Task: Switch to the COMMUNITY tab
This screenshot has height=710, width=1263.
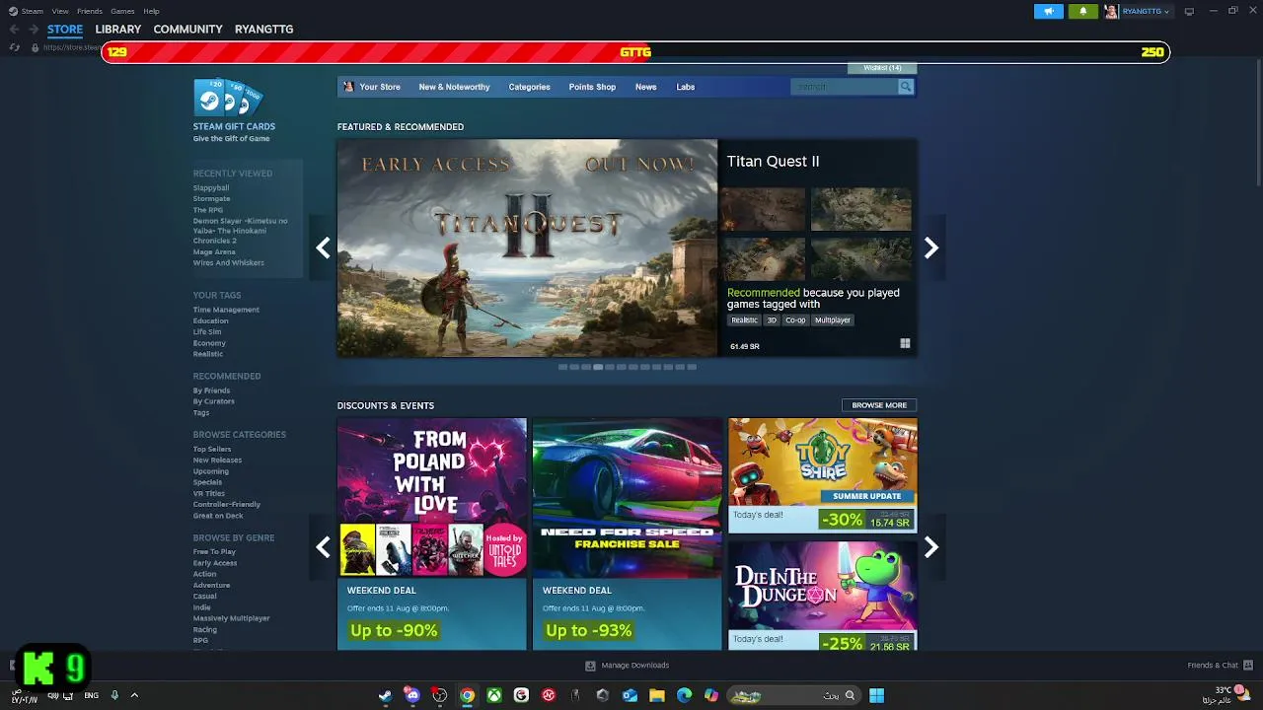Action: pyautogui.click(x=187, y=30)
